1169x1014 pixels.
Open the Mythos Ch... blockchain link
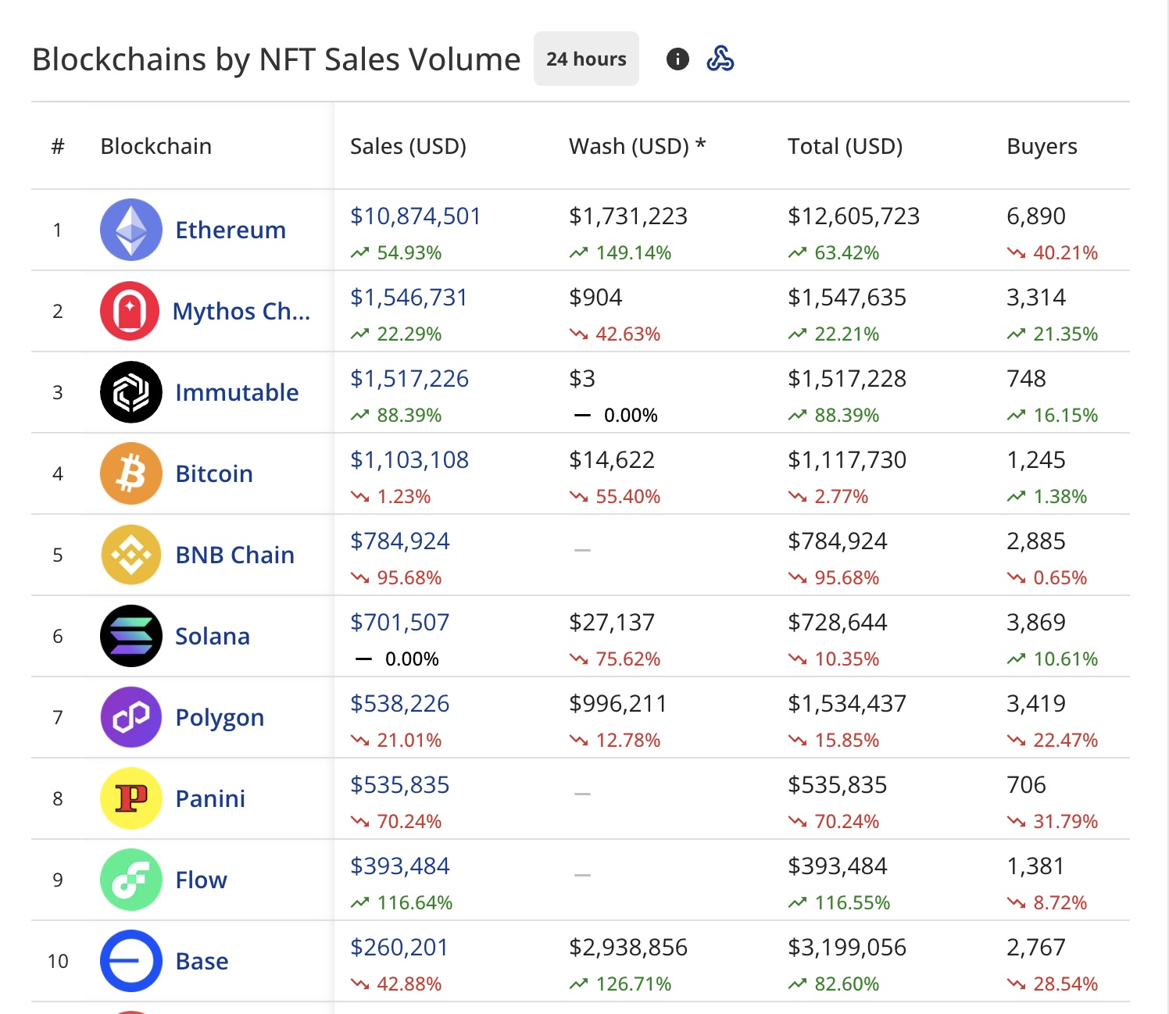pyautogui.click(x=241, y=311)
